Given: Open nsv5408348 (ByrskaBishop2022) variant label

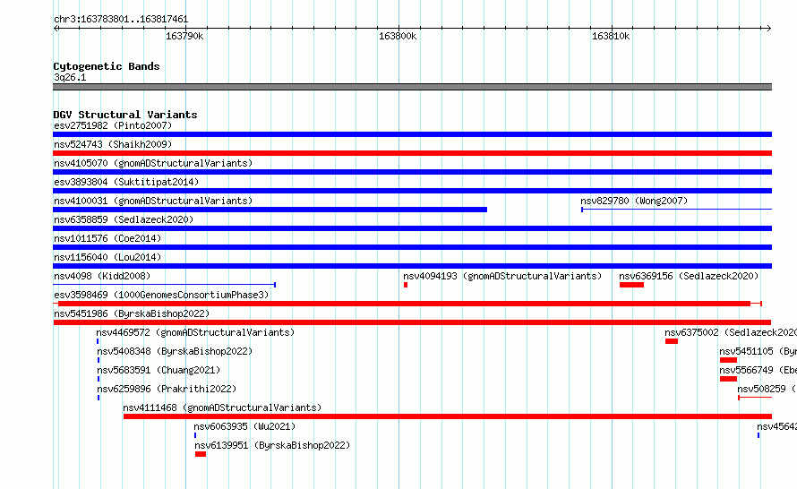Looking at the screenshot, I should 175,351.
